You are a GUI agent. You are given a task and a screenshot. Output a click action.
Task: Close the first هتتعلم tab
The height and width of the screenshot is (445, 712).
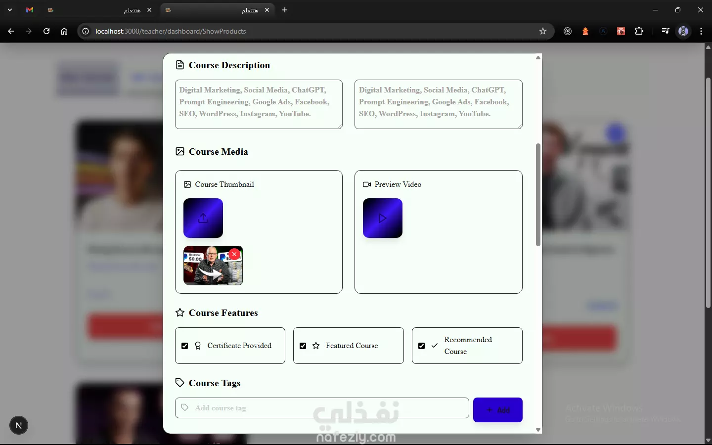[149, 10]
